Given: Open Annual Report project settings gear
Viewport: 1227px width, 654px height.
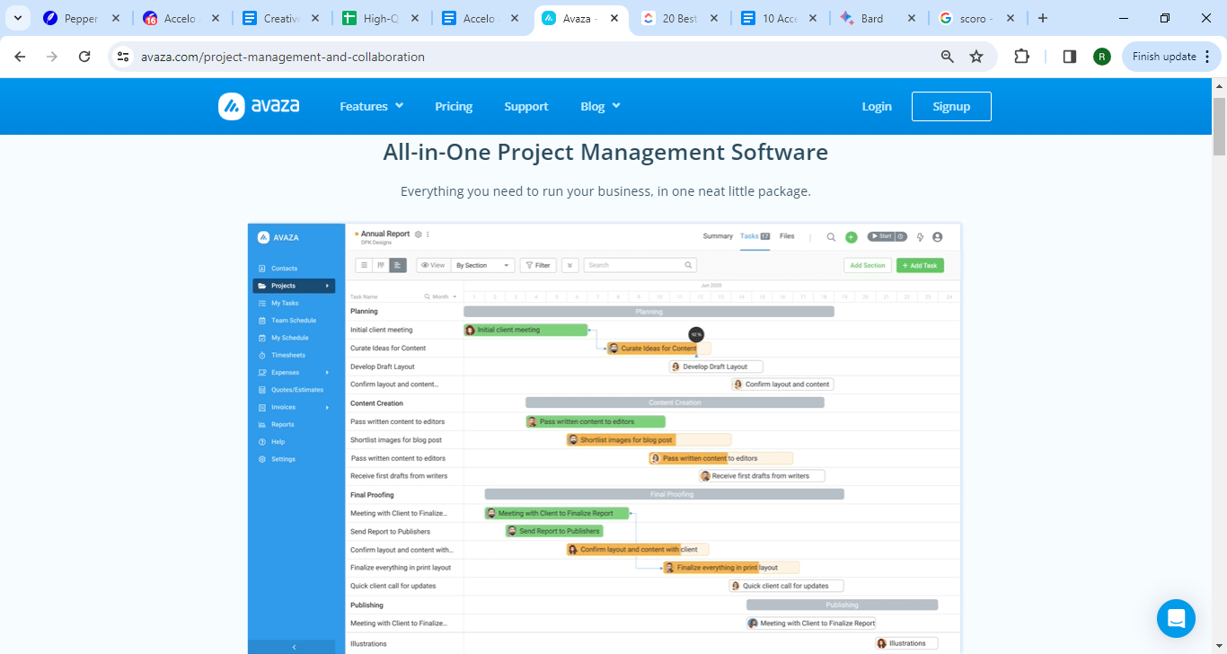Looking at the screenshot, I should [x=419, y=234].
